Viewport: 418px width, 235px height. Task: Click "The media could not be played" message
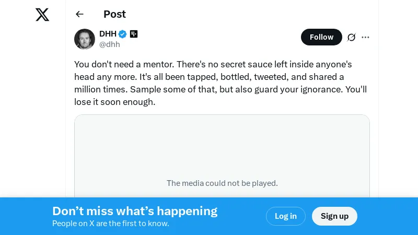tap(222, 183)
